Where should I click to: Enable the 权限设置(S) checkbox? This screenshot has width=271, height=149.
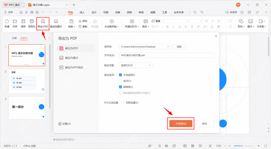pyautogui.click(x=123, y=103)
